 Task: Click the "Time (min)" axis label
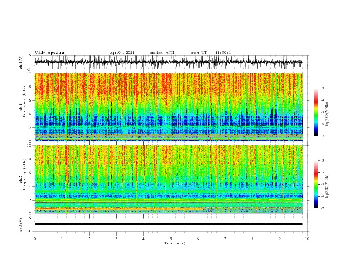175,243
